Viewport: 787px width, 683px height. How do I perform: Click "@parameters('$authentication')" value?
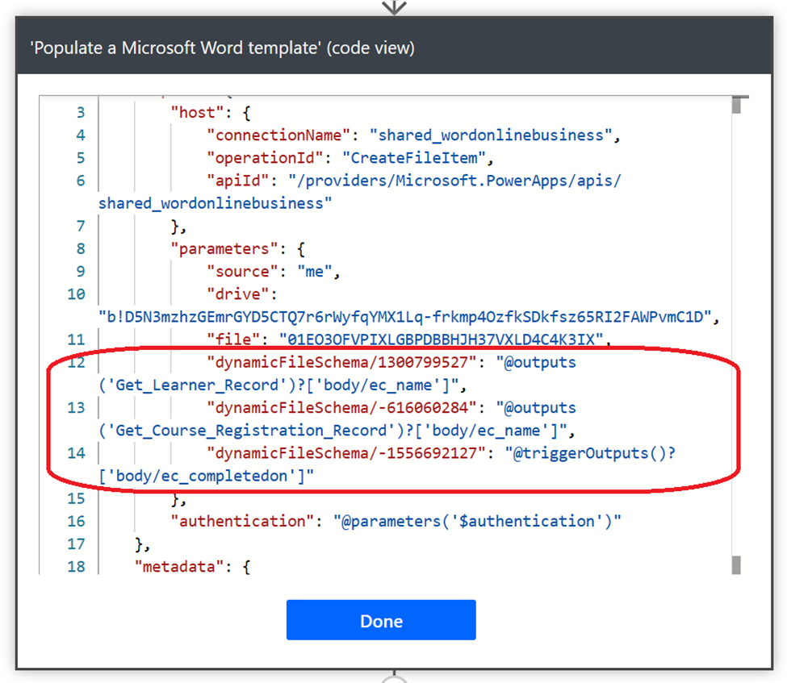coord(477,521)
